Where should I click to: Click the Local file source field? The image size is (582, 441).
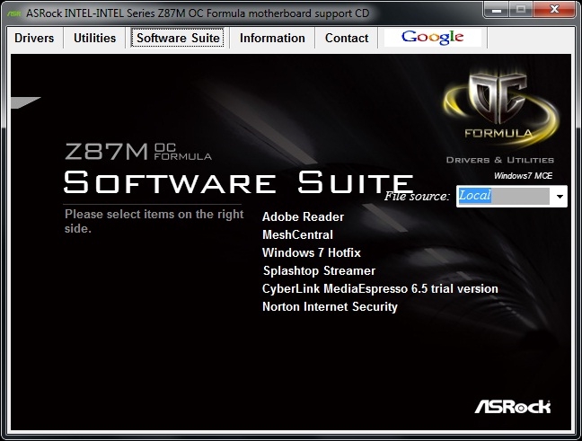tap(503, 196)
